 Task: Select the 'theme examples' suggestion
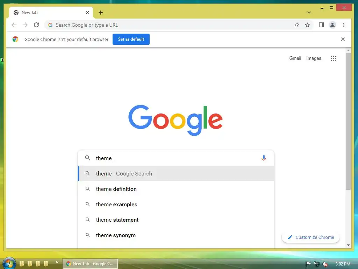(x=176, y=204)
